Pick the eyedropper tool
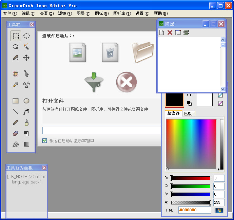 tap(16, 85)
